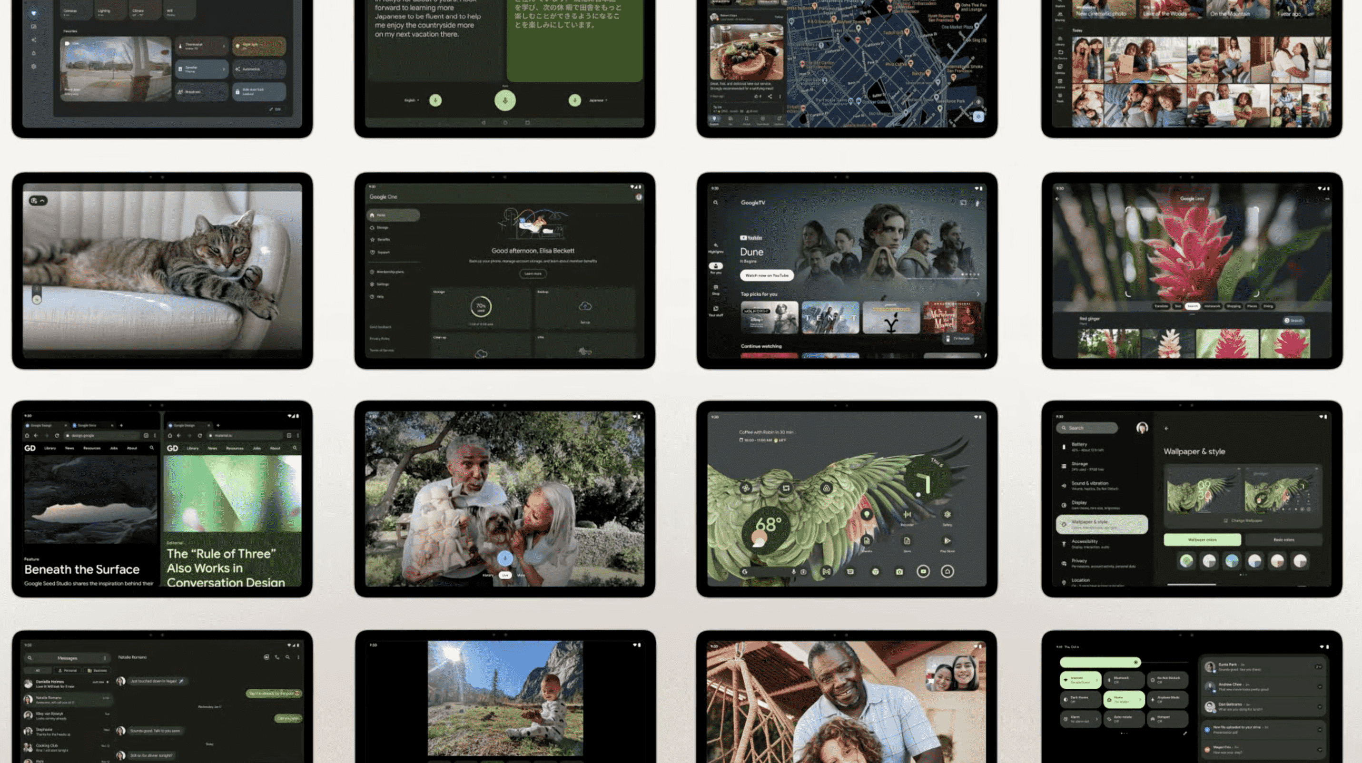
Task: Click the Search field in Settings
Action: point(1087,428)
